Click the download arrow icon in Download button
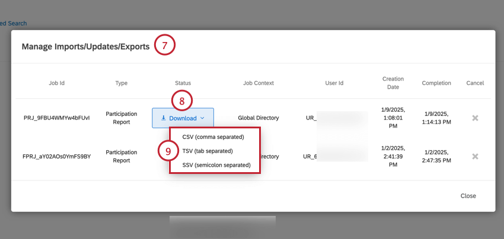This screenshot has height=239, width=504. 163,118
